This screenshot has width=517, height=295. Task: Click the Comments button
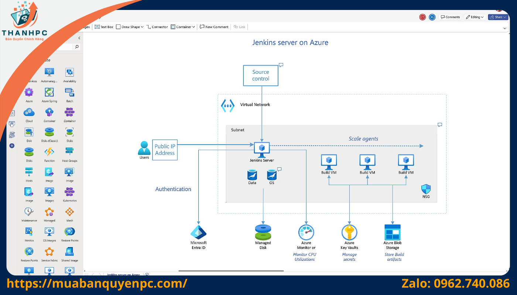coord(450,17)
